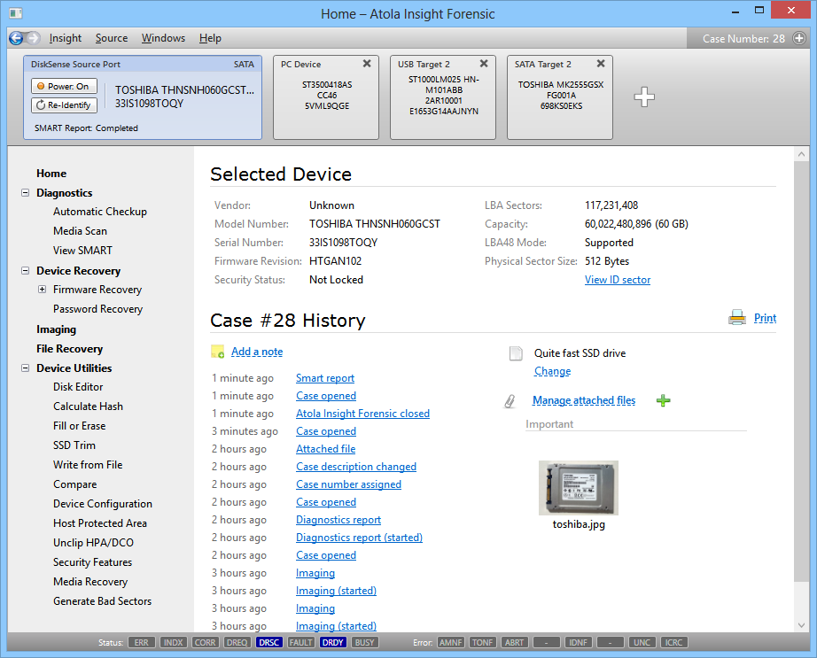Click the paperclip icon for attached files
The image size is (817, 658).
pyautogui.click(x=510, y=401)
